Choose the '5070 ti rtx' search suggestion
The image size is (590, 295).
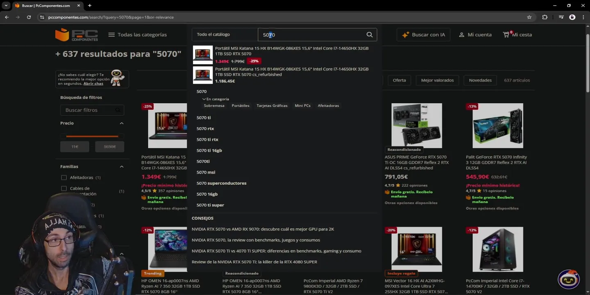tap(207, 140)
